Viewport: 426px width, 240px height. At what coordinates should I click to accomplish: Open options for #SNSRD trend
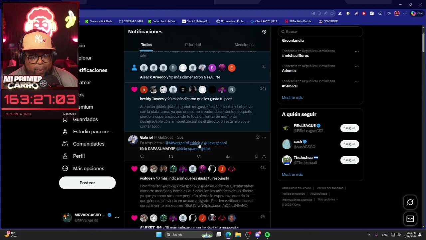[357, 82]
